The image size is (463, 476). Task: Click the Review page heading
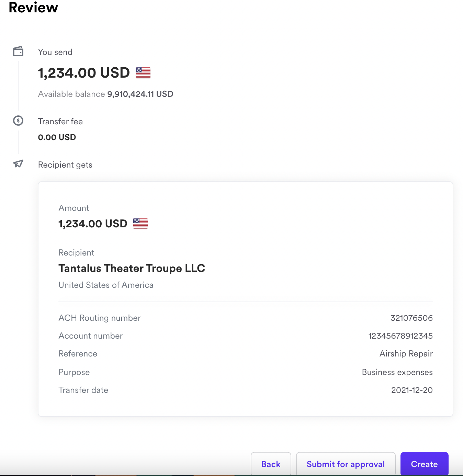(x=33, y=8)
